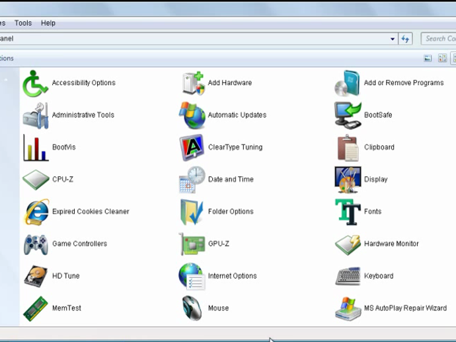Select the MemTest label
Viewport: 456px width, 342px height.
67,308
